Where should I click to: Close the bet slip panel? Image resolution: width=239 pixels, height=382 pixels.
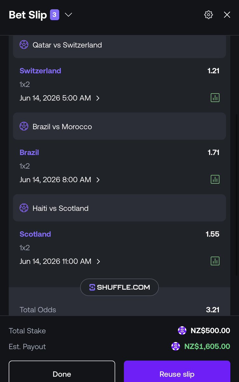[x=227, y=15]
